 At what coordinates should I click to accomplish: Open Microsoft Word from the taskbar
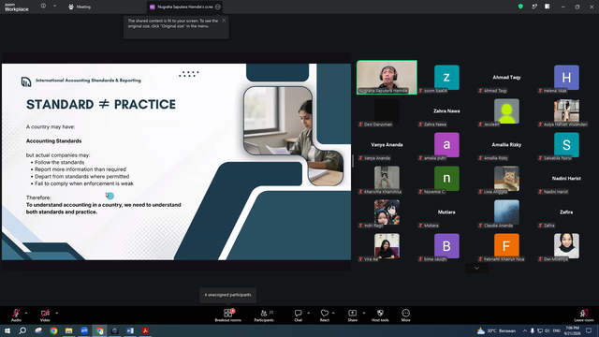point(130,330)
